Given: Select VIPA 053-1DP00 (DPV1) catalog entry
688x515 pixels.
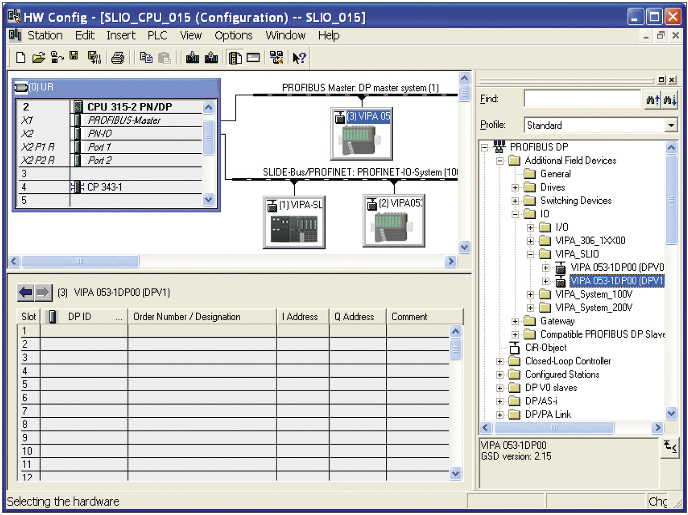Looking at the screenshot, I should click(x=616, y=281).
